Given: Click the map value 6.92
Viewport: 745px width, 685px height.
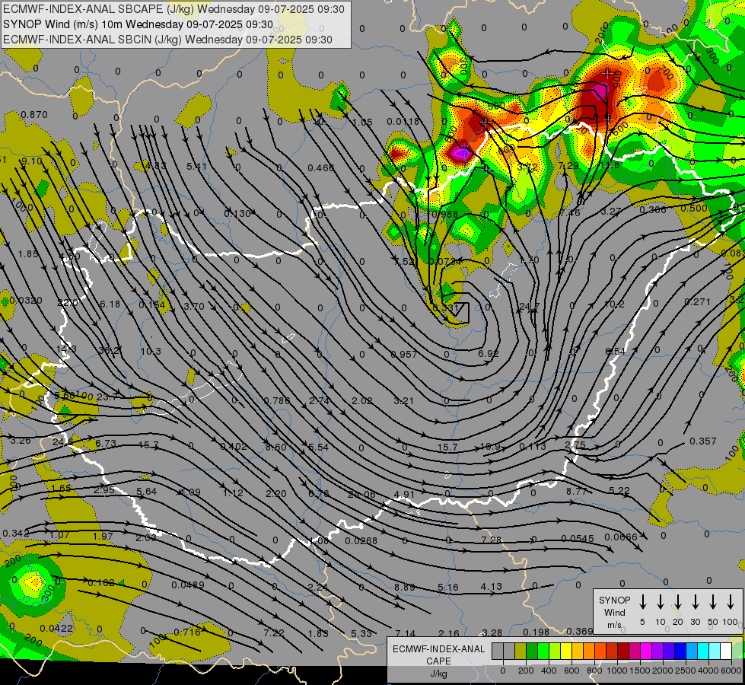Looking at the screenshot, I should [489, 354].
